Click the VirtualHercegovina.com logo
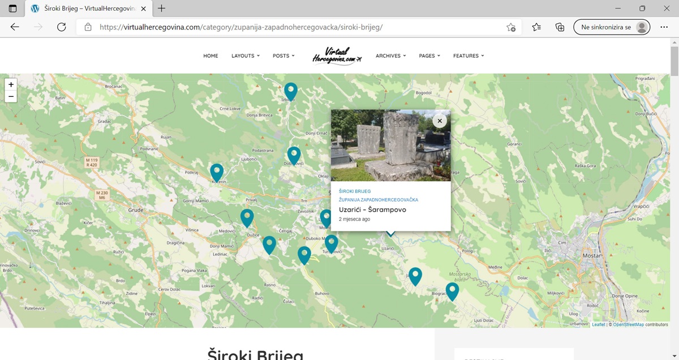Screen dimensions: 679x360 [337, 56]
